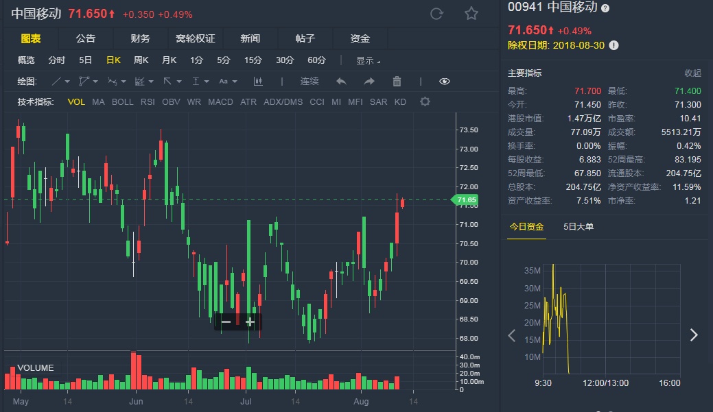Toggle drawings visibility with eye icon

[x=445, y=82]
